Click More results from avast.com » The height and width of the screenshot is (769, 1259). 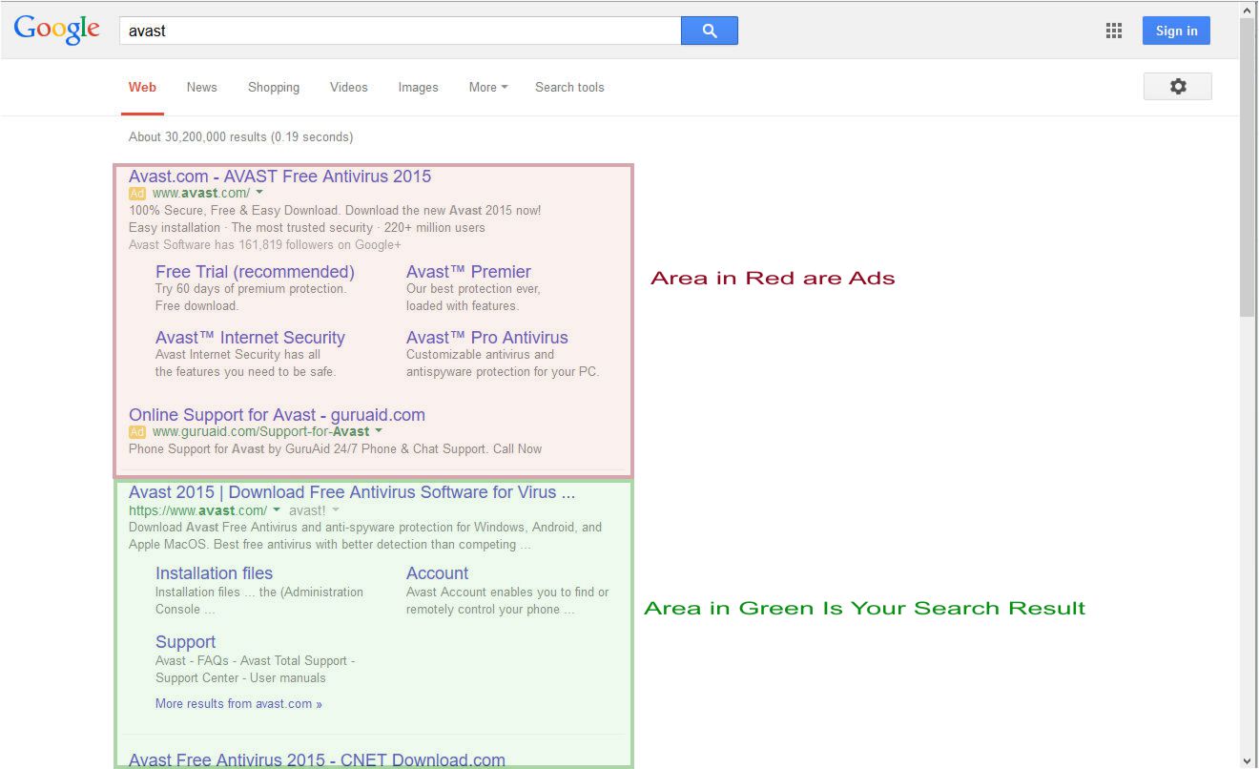tap(238, 704)
